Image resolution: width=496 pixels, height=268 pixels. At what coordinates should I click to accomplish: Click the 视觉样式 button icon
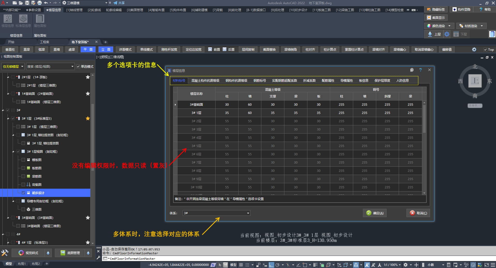(21, 253)
